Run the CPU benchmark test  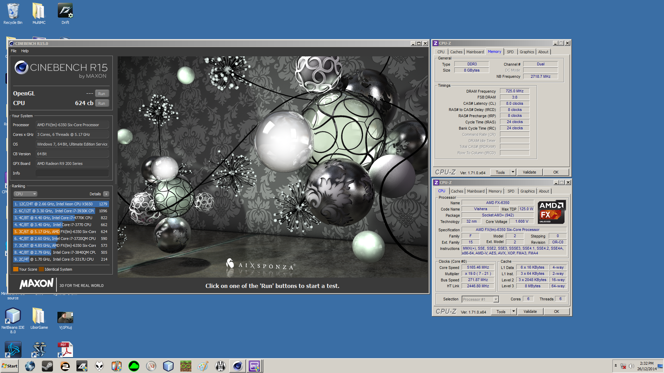(x=102, y=103)
